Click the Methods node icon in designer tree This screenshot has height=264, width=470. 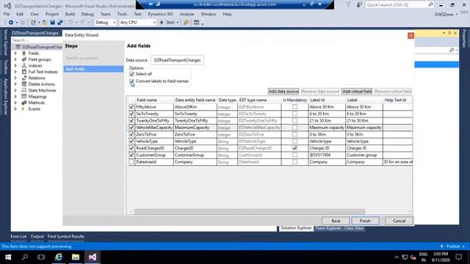pos(24,103)
